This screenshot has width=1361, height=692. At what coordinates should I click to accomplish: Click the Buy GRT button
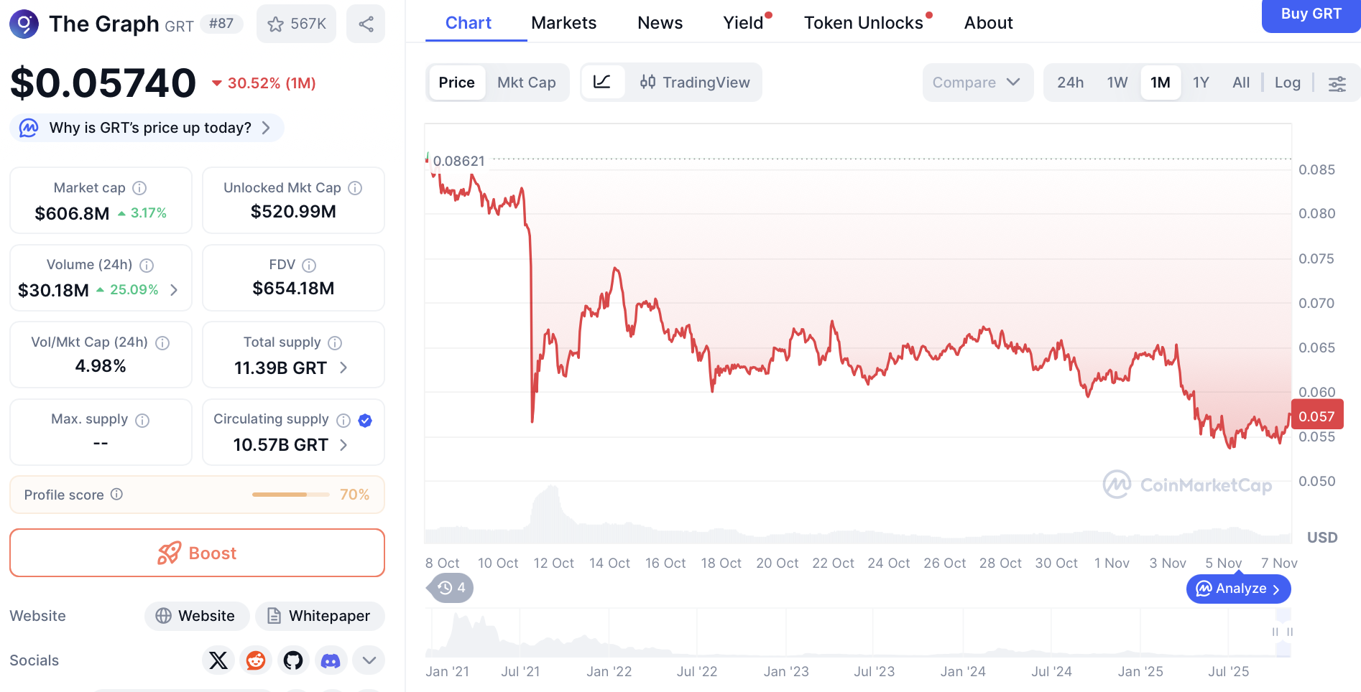pyautogui.click(x=1310, y=14)
